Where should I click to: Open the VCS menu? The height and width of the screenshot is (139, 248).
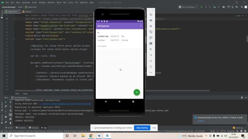(77, 2)
